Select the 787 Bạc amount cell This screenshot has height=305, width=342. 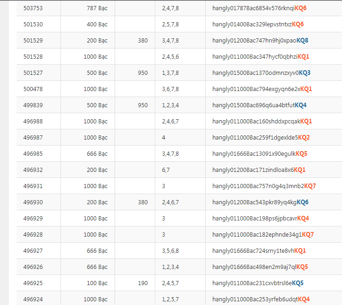tap(97, 8)
